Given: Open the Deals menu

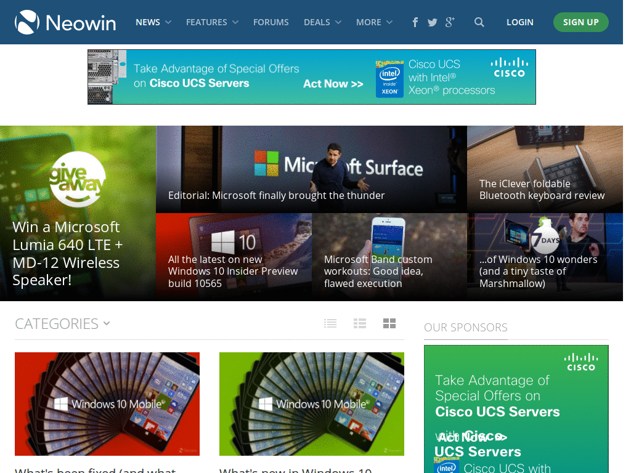Looking at the screenshot, I should pyautogui.click(x=322, y=22).
